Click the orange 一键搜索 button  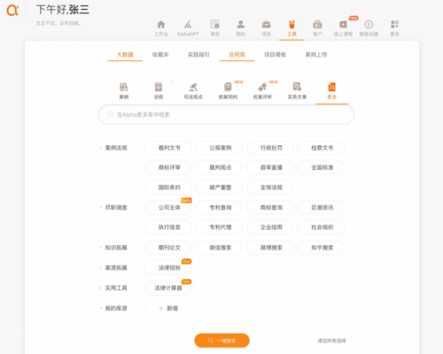tap(221, 341)
